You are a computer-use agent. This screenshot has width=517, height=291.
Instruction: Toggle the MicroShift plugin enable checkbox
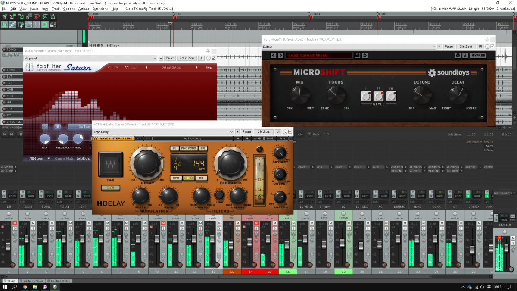tap(492, 47)
